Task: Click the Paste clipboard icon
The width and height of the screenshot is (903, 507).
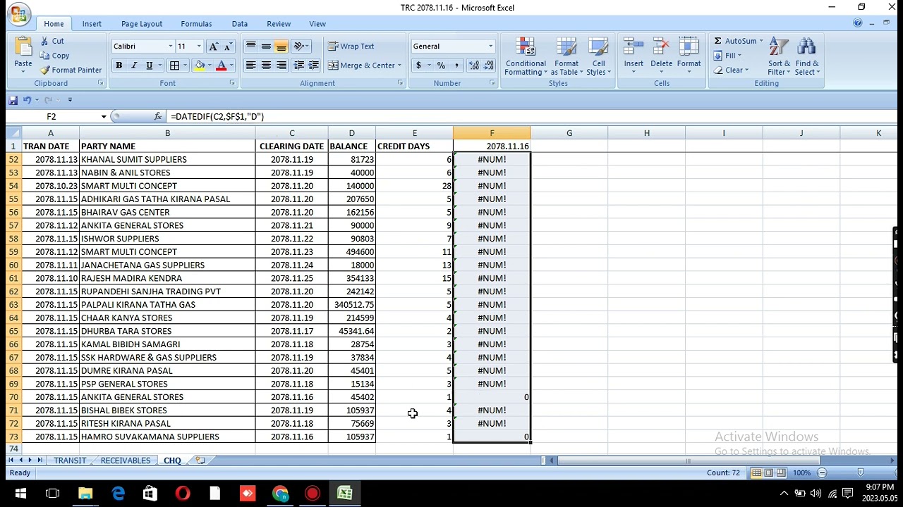Action: (23, 47)
